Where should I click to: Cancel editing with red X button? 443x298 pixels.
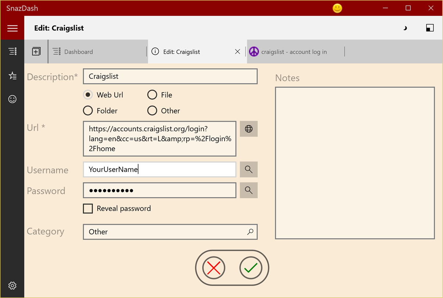(x=214, y=268)
